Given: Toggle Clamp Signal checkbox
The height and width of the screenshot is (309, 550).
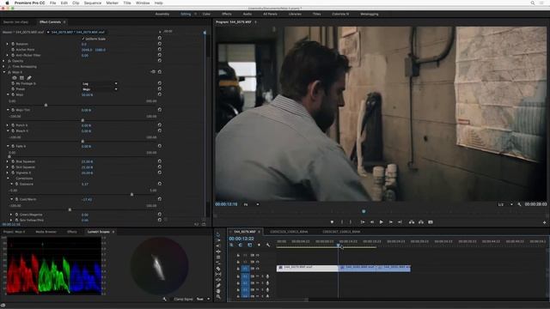Looking at the screenshot, I should coord(171,300).
